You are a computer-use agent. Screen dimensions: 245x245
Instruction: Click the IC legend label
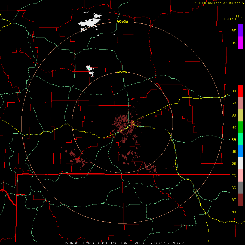point(234,176)
